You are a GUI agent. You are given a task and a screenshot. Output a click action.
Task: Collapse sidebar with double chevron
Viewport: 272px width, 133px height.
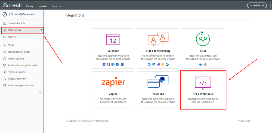[x=40, y=93]
